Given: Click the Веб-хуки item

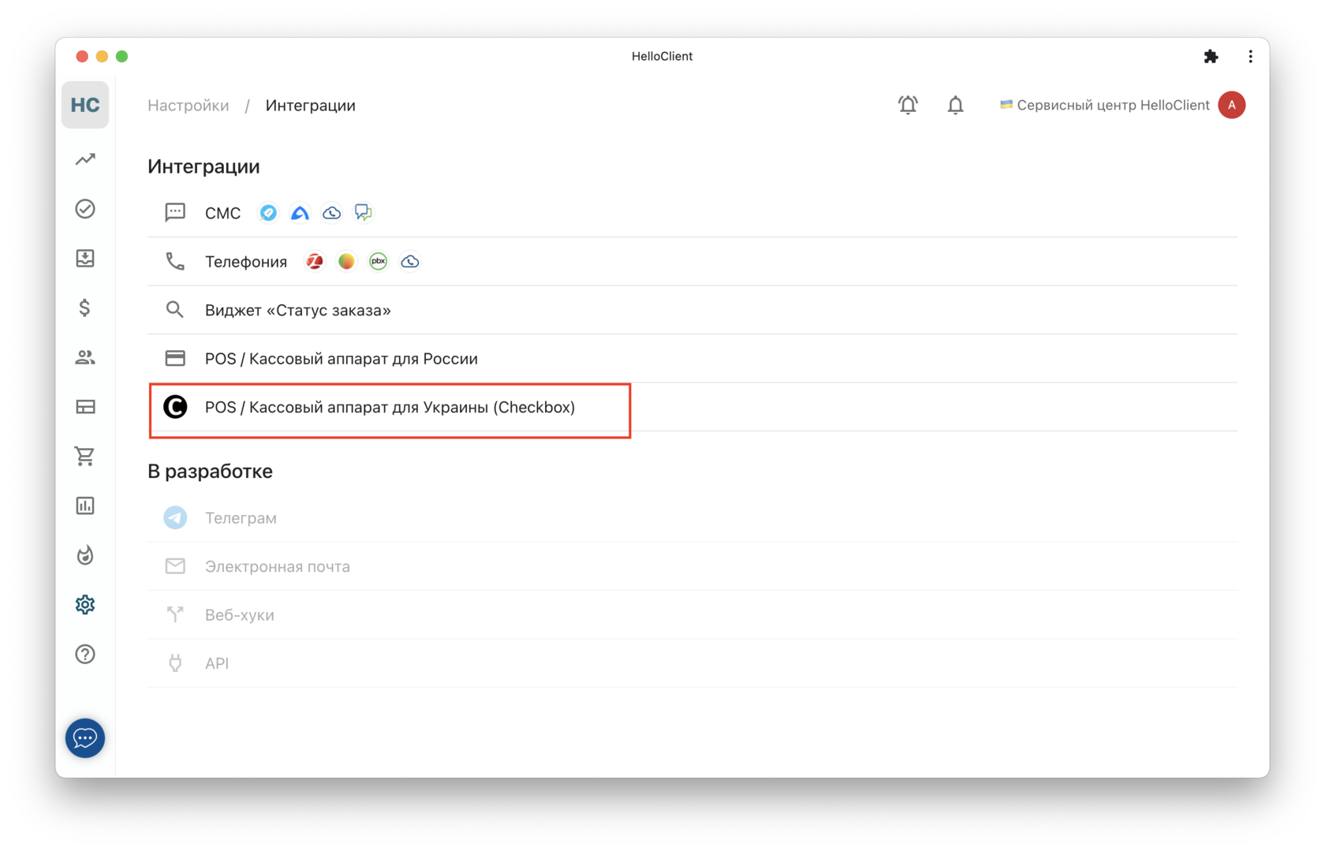Looking at the screenshot, I should [x=692, y=615].
